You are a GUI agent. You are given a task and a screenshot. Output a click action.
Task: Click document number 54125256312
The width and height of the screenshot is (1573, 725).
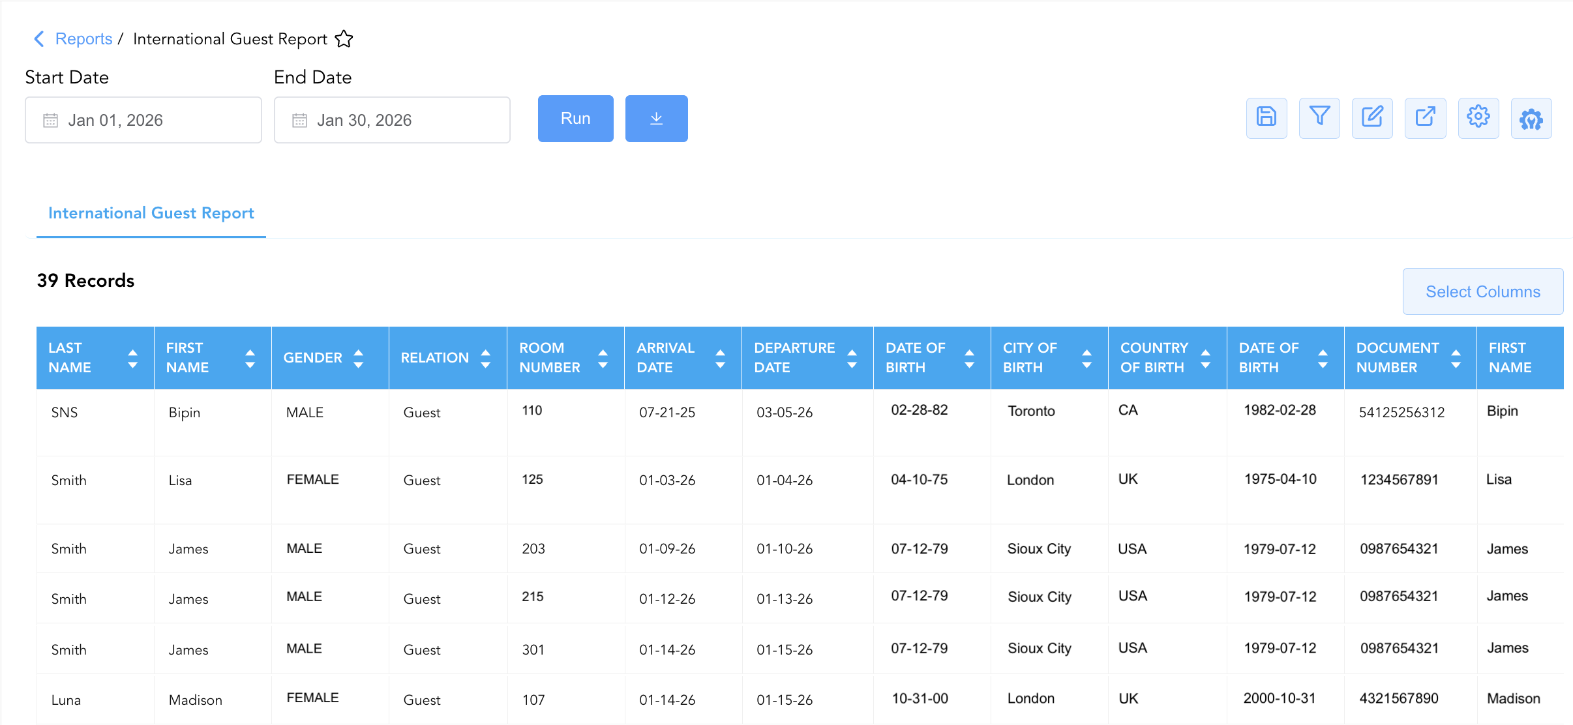1401,413
